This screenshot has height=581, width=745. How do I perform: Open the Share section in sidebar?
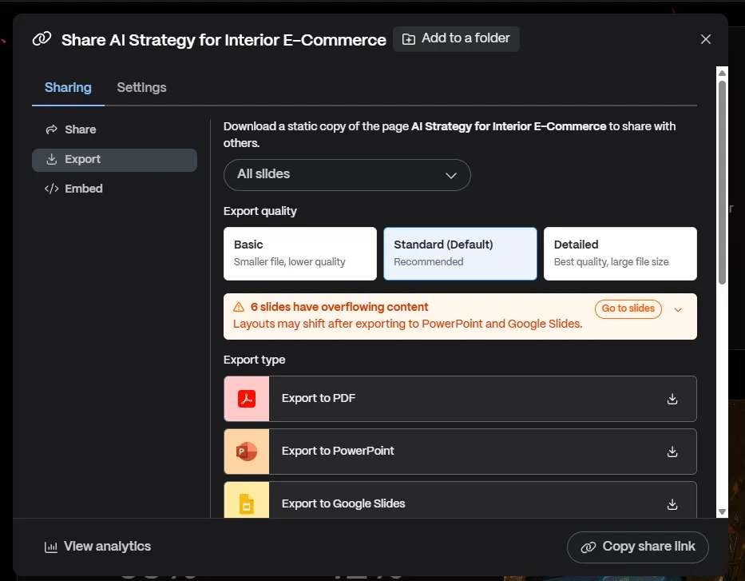[x=114, y=129]
